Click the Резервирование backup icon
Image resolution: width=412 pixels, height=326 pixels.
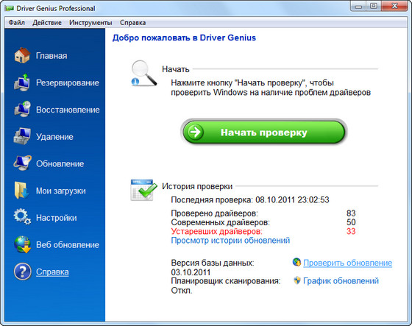tap(22, 82)
